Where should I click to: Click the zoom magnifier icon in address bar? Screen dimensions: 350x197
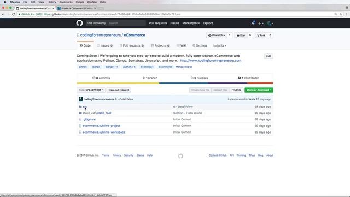(335, 14)
